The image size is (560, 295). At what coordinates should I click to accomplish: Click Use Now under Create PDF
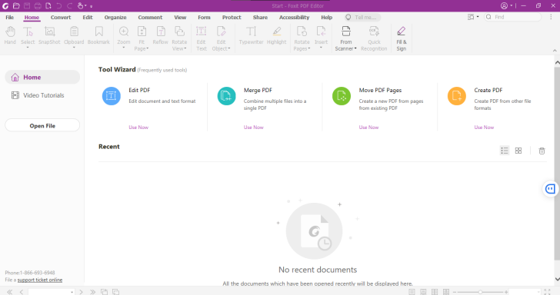[484, 128]
